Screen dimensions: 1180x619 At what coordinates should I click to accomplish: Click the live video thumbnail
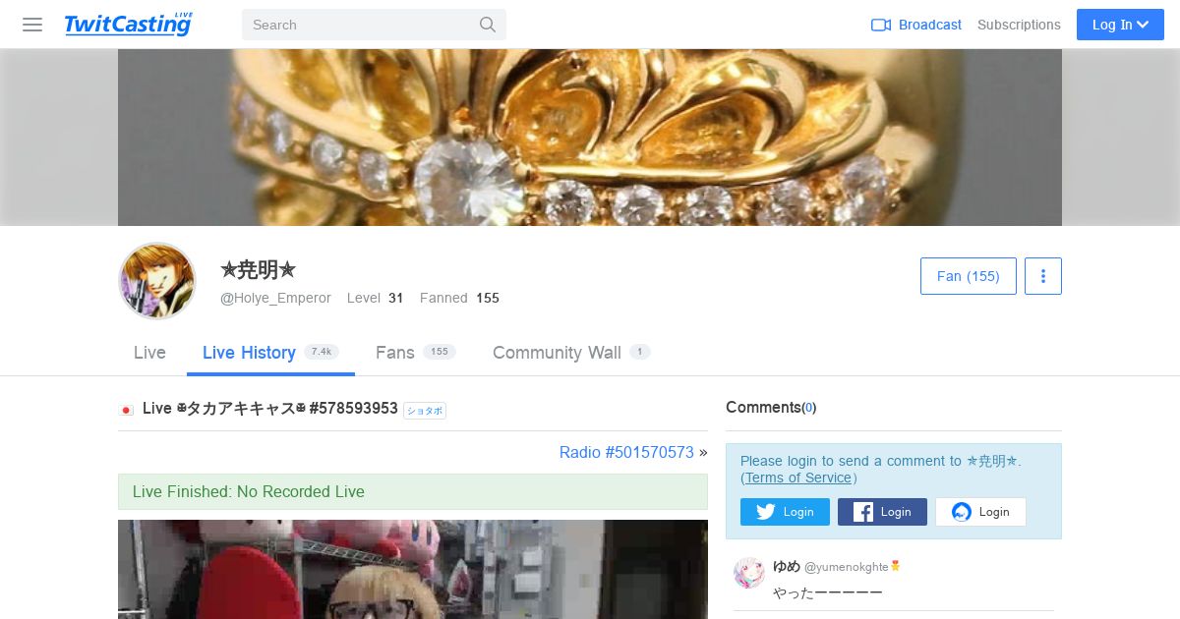point(413,569)
